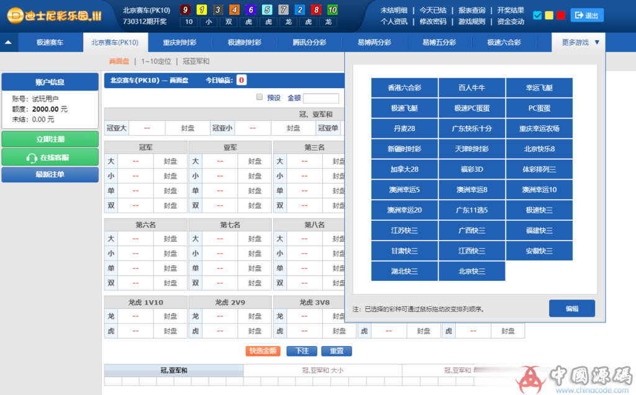Choose 香港六合彩 from more games
This screenshot has height=395, width=636.
point(404,87)
